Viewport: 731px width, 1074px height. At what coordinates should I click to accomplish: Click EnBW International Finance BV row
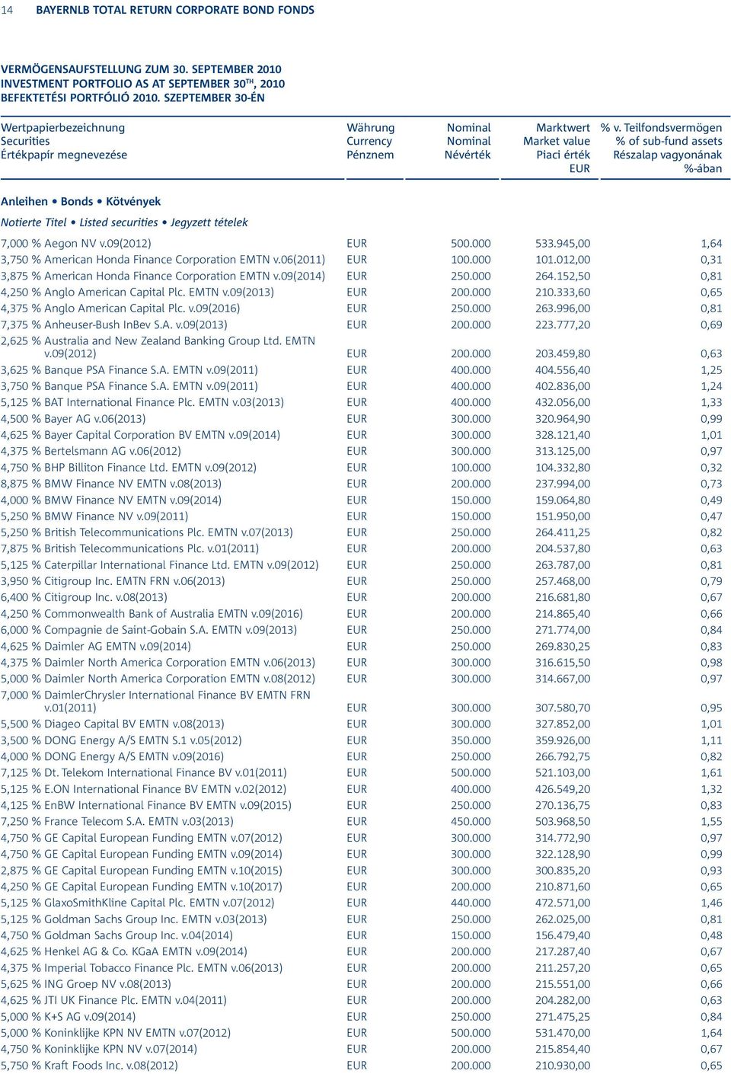362,806
